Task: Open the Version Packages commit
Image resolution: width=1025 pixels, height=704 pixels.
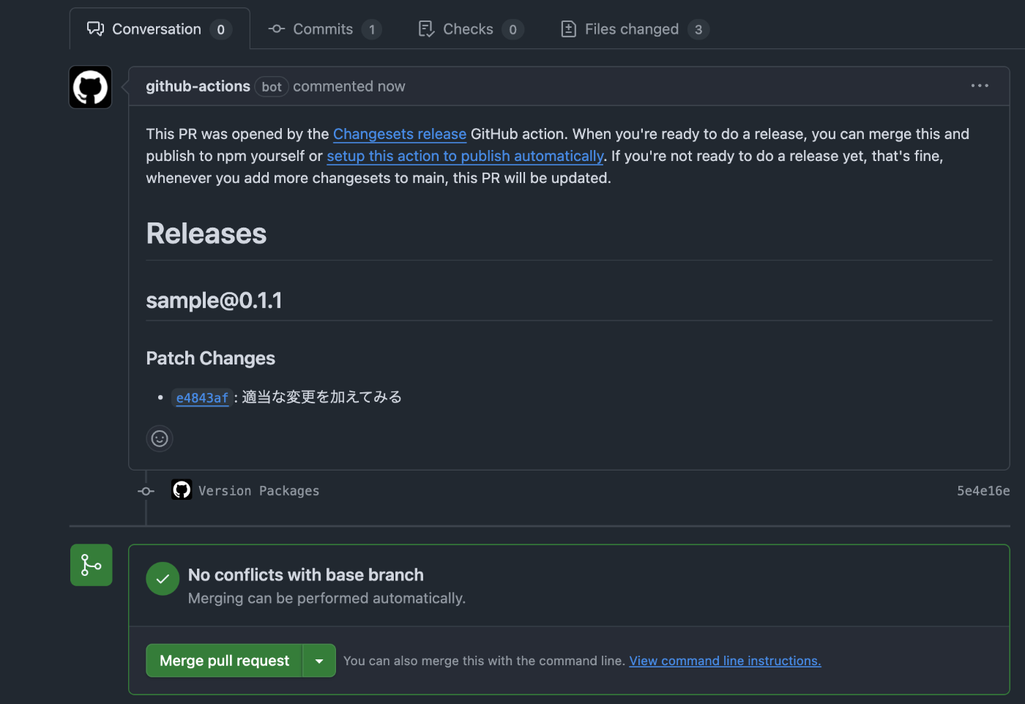Action: 258,491
